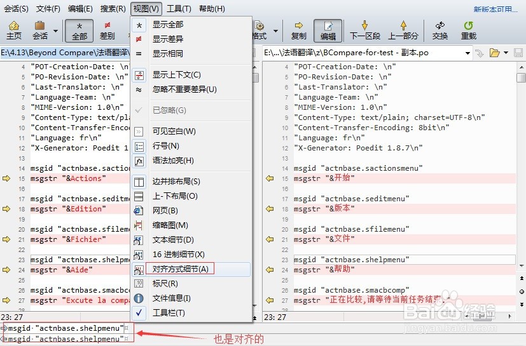The height and width of the screenshot is (346, 526).
Task: Click the Ruler (标尺) menu icon
Action: [139, 284]
